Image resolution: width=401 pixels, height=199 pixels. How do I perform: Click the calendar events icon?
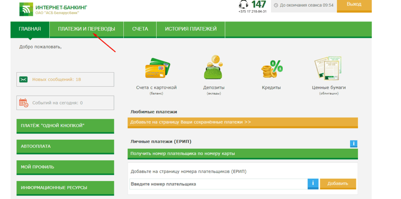point(24,103)
